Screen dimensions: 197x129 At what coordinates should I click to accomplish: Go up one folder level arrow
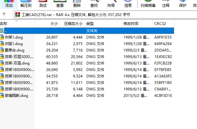[x=4, y=14]
